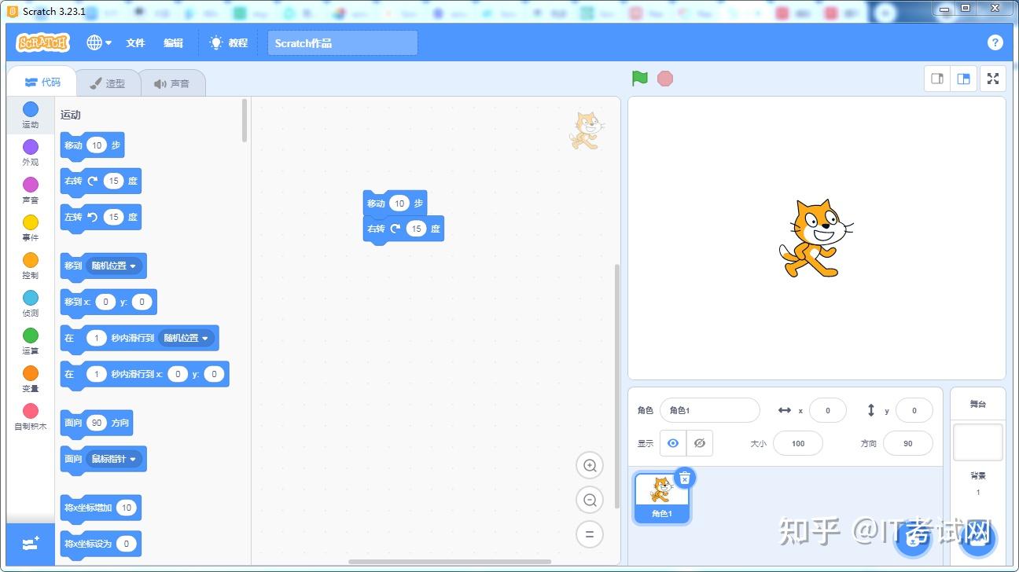This screenshot has width=1019, height=572.
Task: Select the 角色1 sprite thumbnail
Action: [661, 495]
